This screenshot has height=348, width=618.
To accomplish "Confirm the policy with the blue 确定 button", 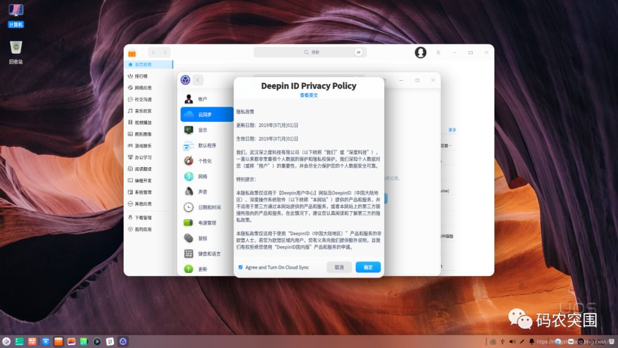I will pos(368,267).
